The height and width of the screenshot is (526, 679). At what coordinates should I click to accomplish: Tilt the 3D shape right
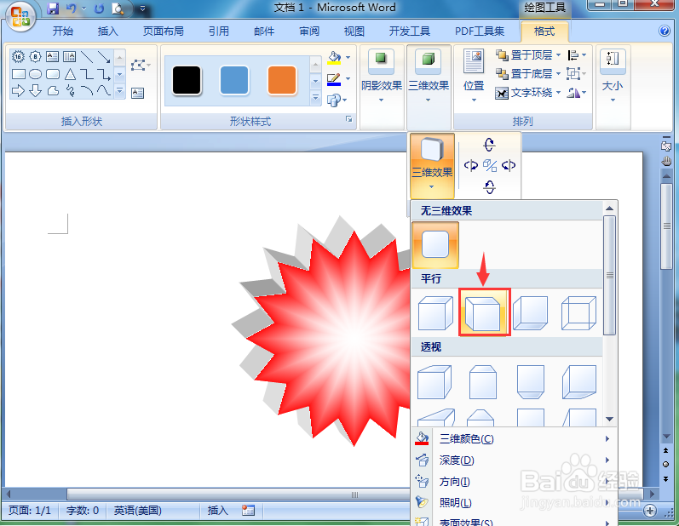click(x=509, y=165)
